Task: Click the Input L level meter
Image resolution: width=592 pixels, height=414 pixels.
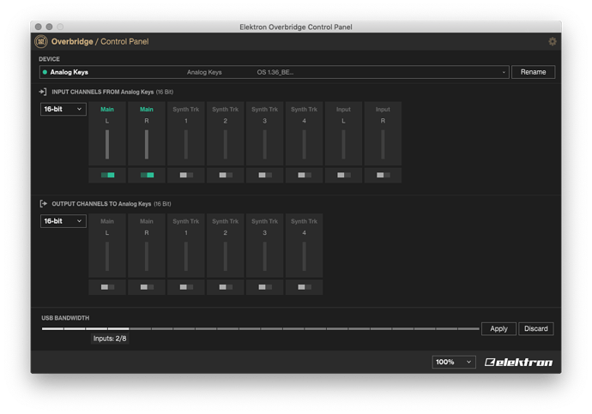Action: [x=343, y=144]
